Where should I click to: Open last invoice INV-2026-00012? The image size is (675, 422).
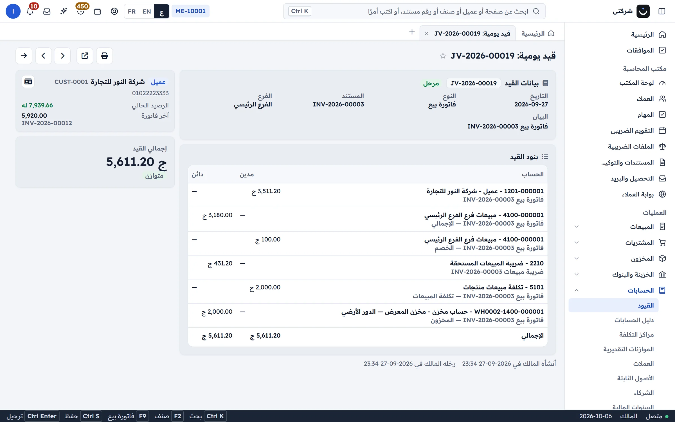coord(47,123)
